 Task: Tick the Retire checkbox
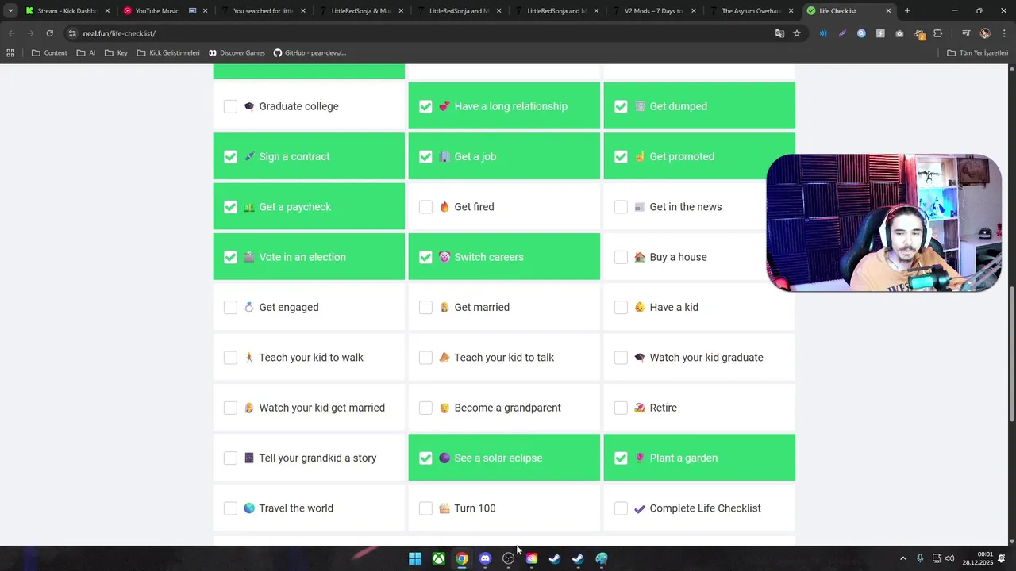click(621, 408)
